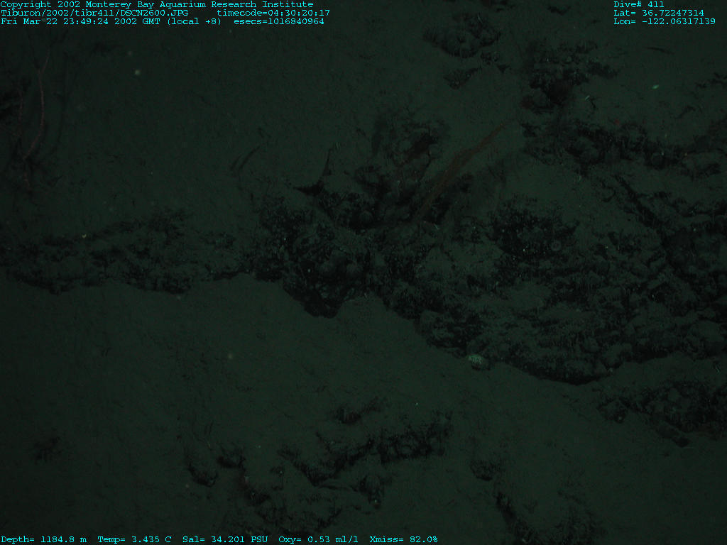Viewport: 727px width, 545px height.
Task: Click the MBARI copyright 2002 text line
Action: 157,4
